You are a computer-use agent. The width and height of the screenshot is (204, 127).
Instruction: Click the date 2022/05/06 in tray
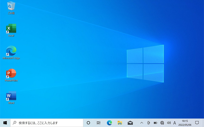pyautogui.click(x=185, y=125)
